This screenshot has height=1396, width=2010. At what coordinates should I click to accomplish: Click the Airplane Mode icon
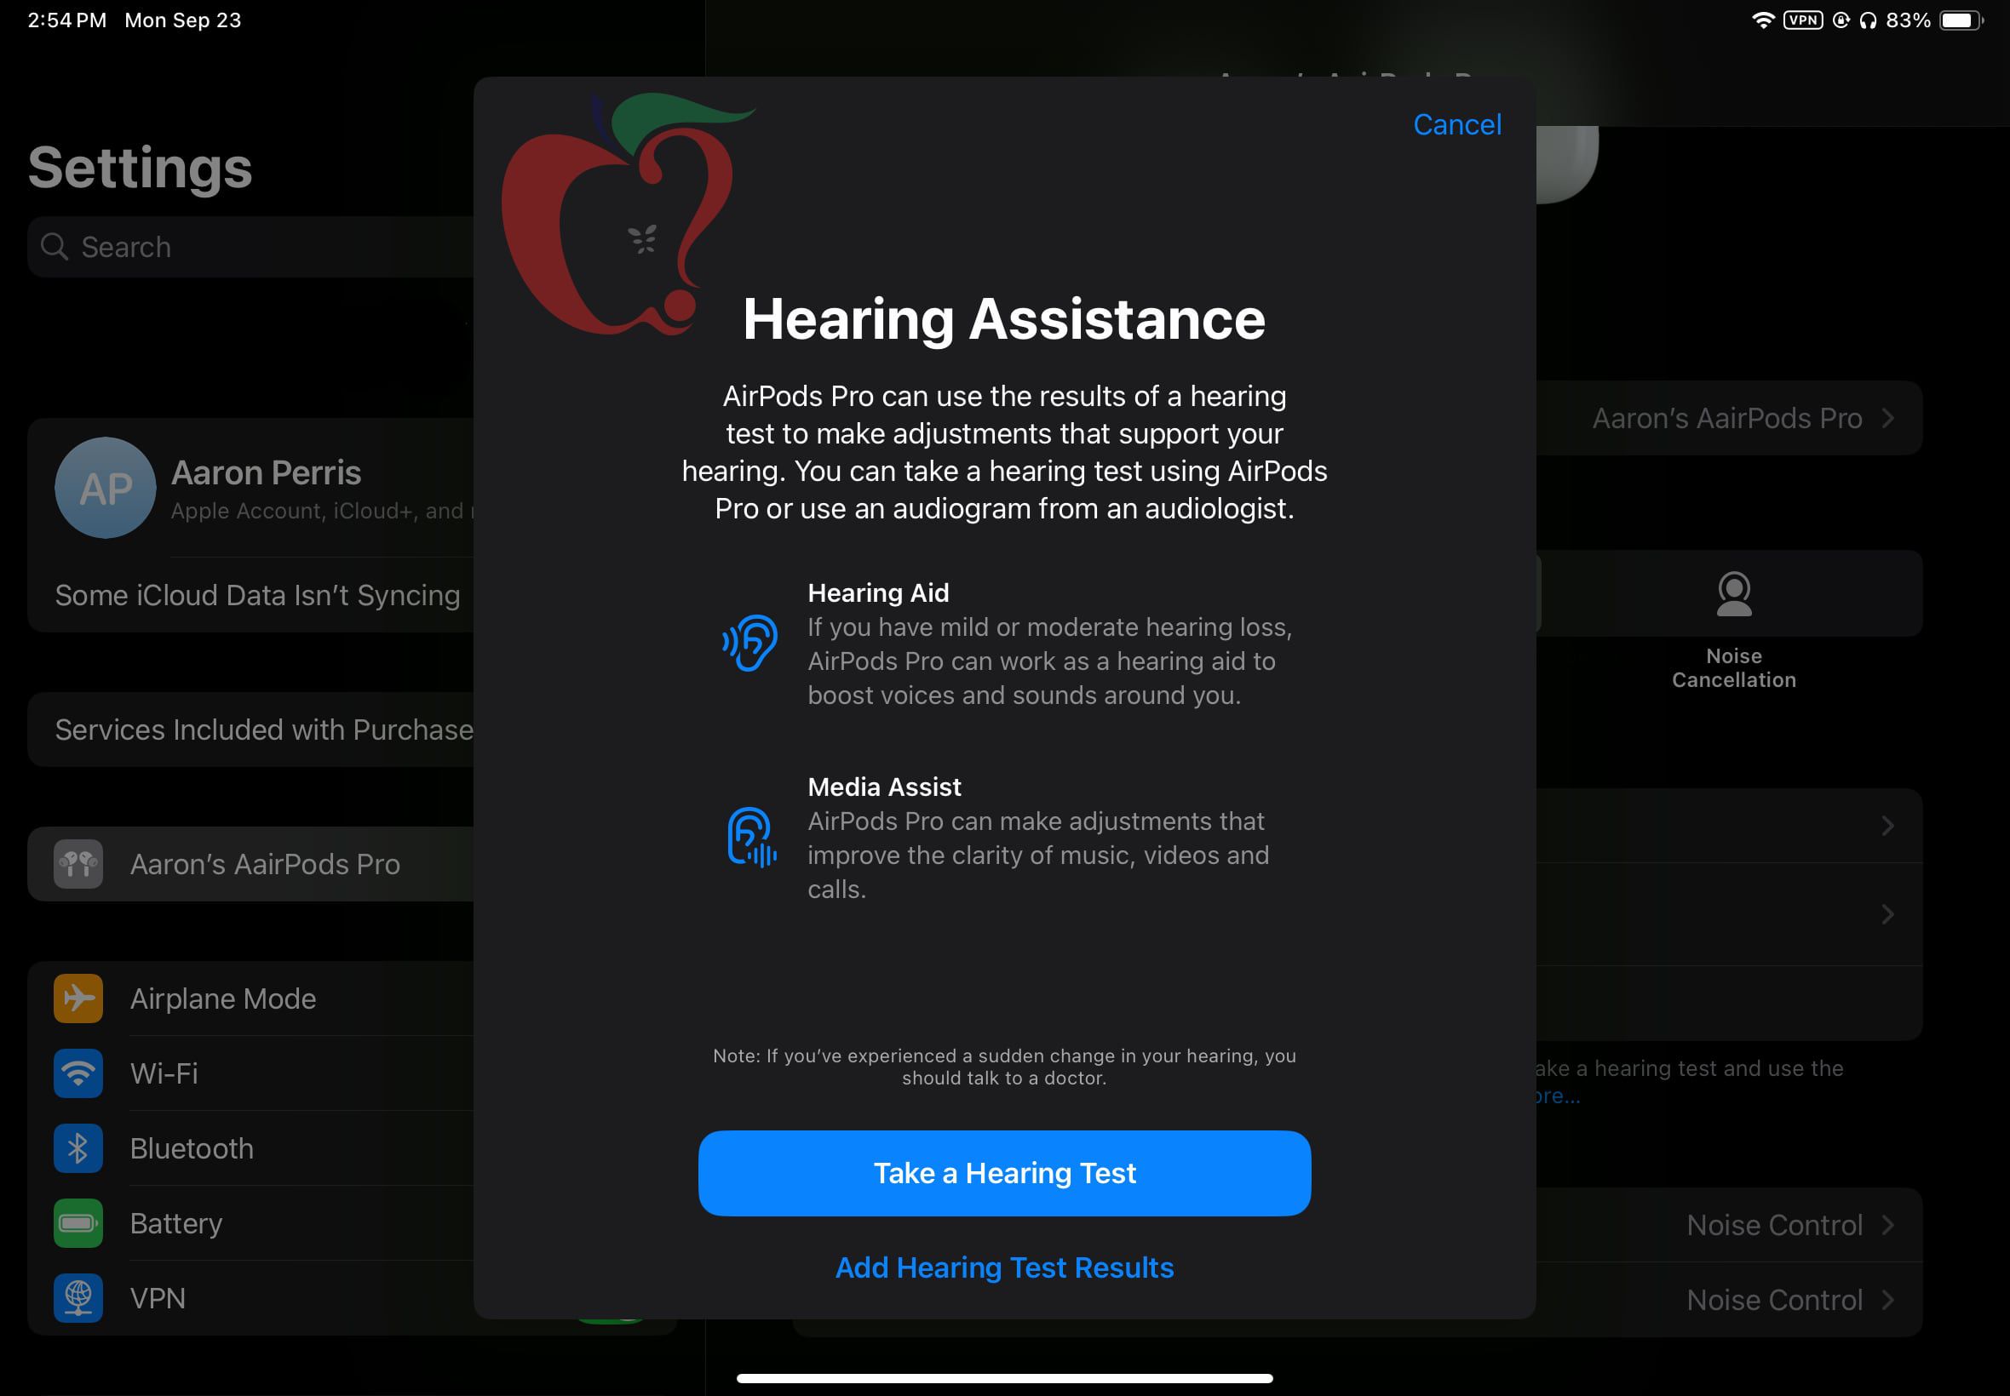point(78,998)
